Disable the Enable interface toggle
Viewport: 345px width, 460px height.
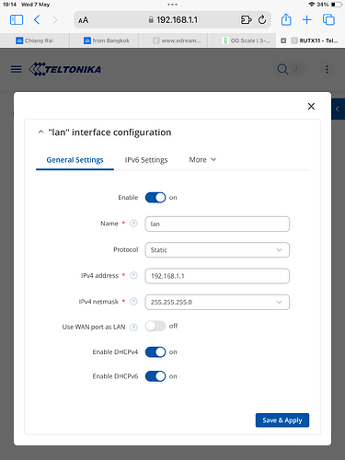pyautogui.click(x=155, y=198)
